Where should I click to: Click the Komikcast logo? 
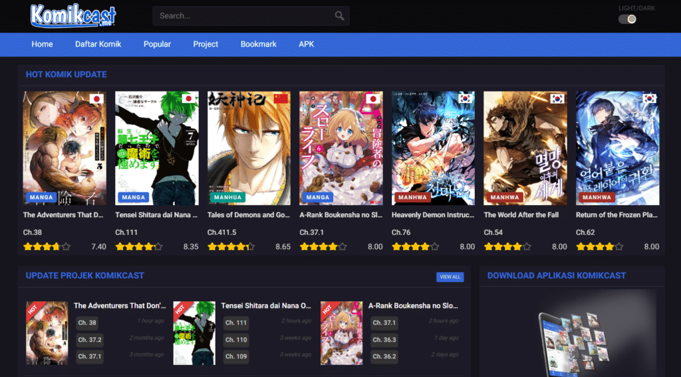73,16
